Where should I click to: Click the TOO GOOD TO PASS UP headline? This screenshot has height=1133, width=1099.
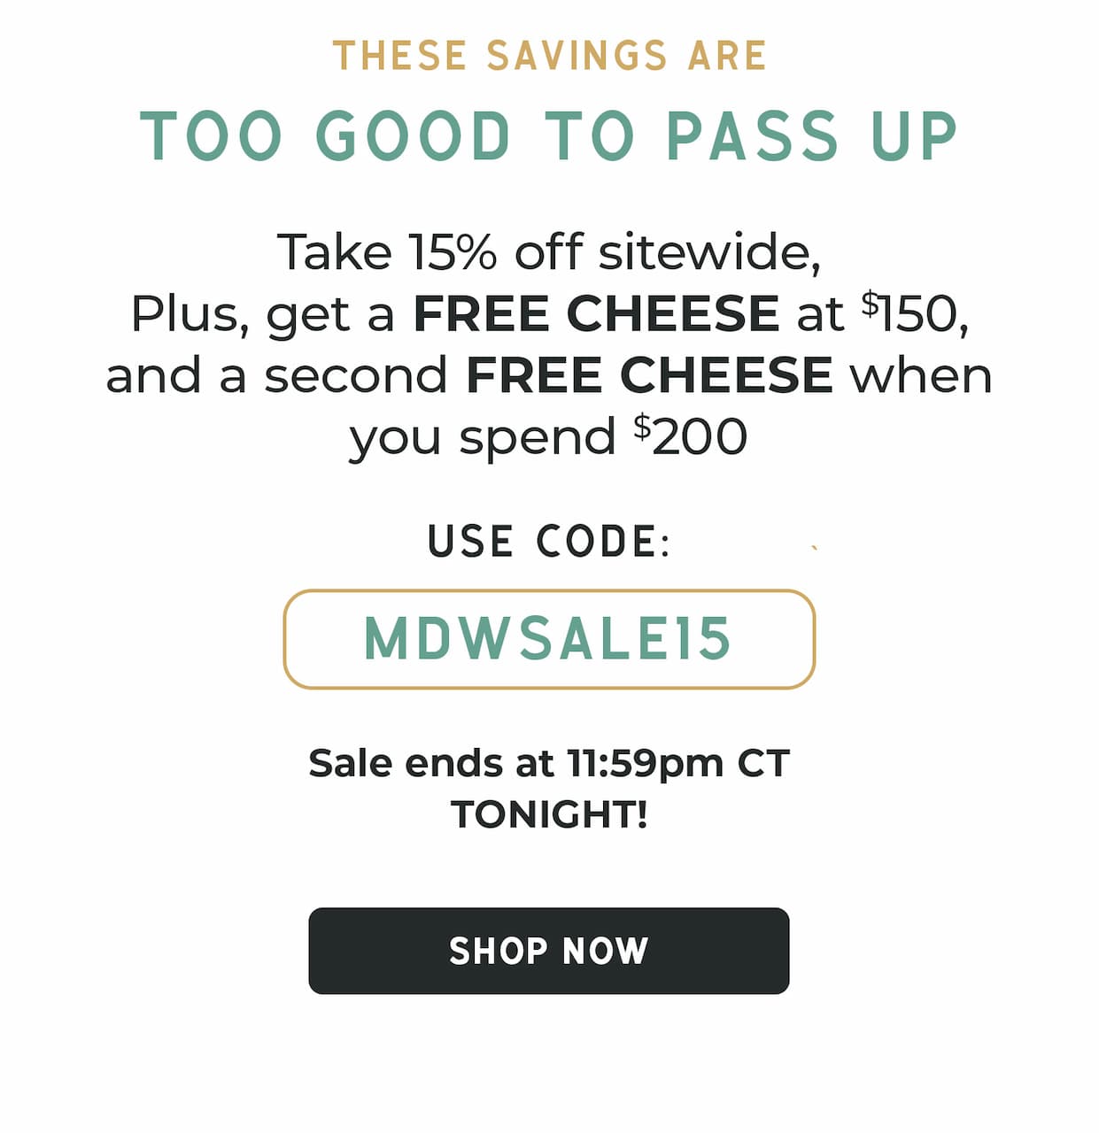point(549,137)
